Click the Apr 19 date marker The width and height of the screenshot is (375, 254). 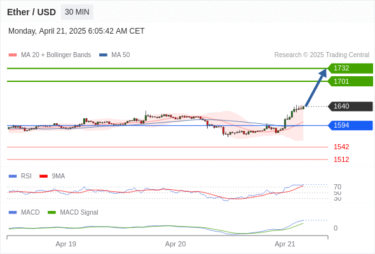65,244
